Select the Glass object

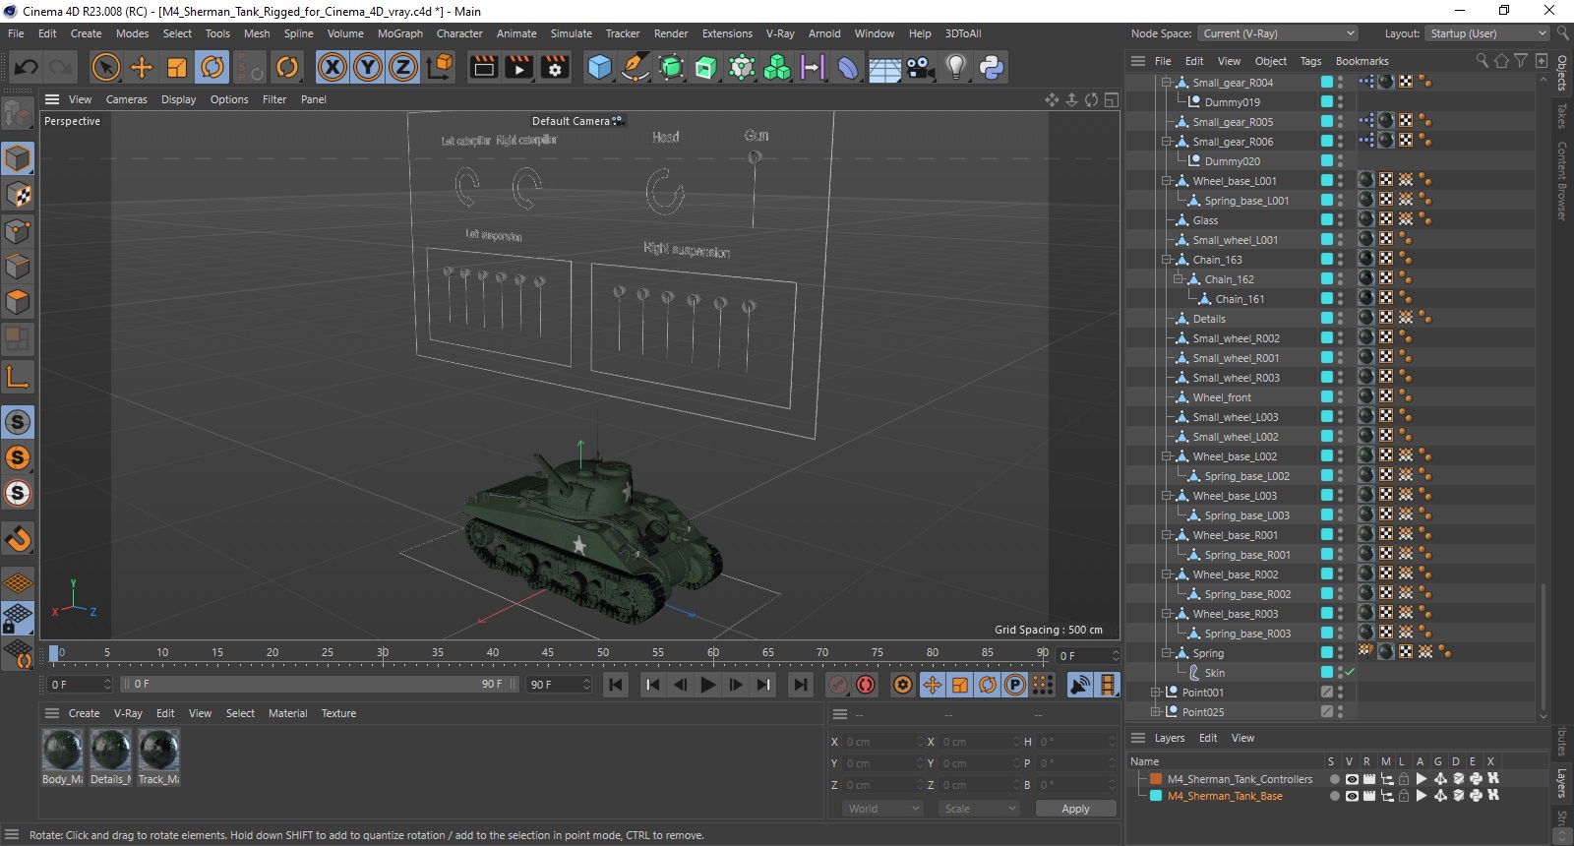tap(1205, 220)
